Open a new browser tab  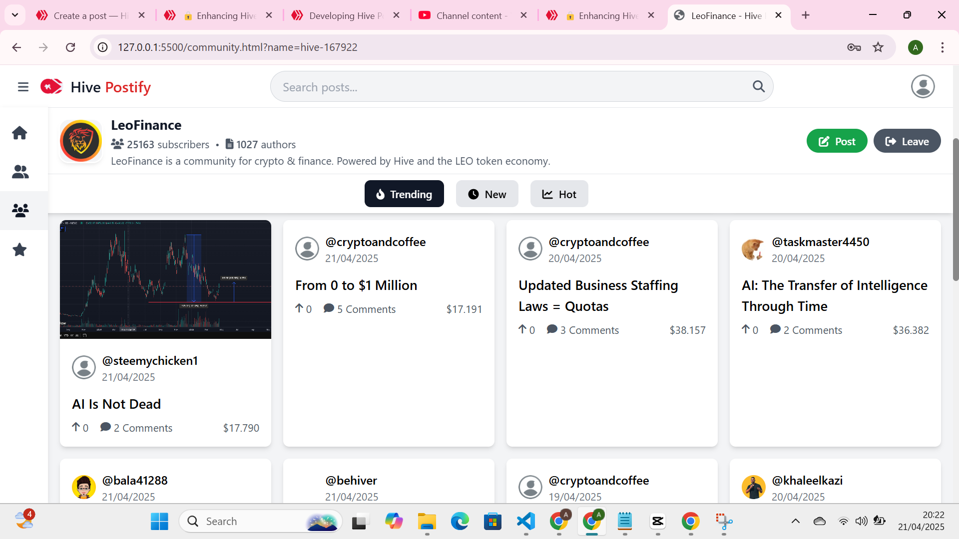[806, 15]
